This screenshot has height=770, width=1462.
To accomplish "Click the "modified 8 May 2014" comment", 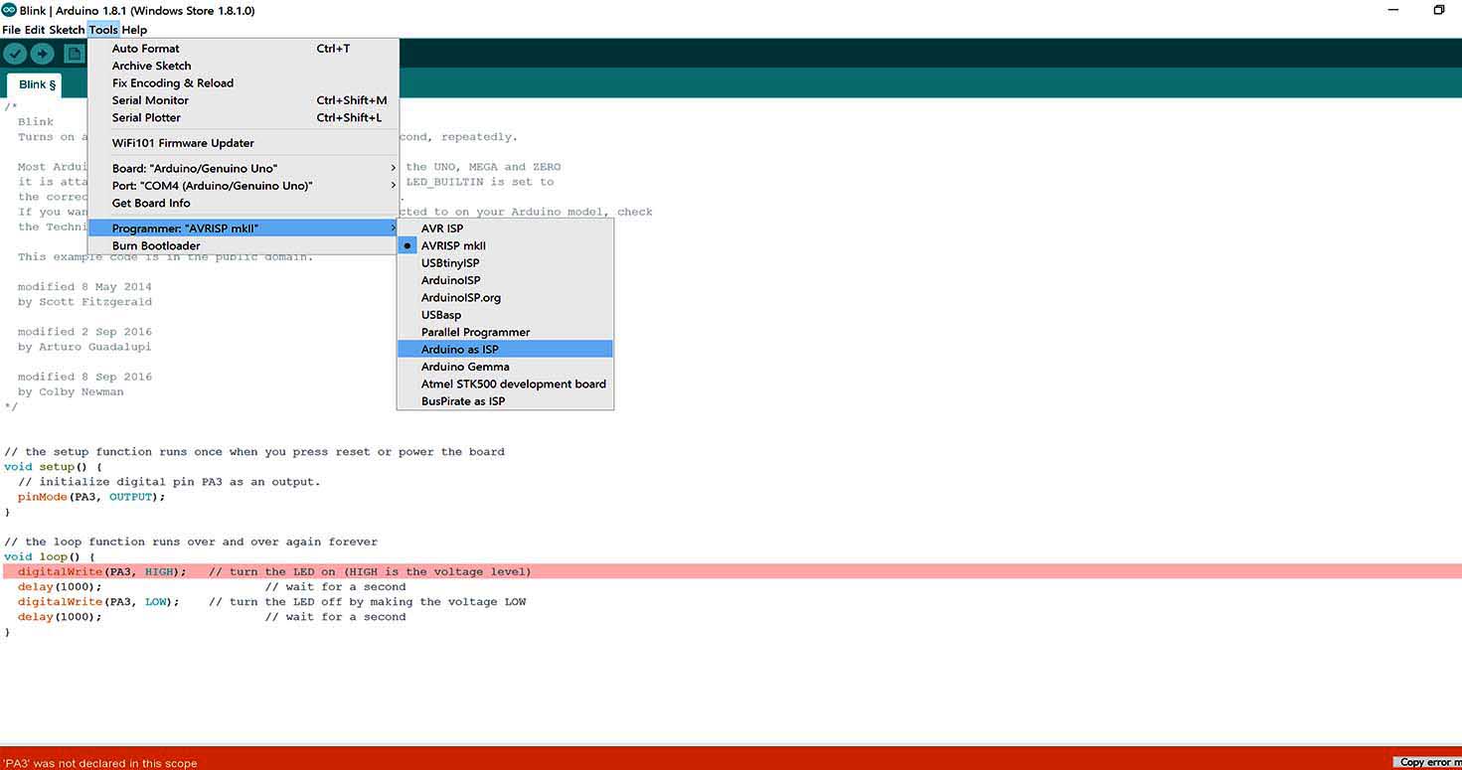I will pyautogui.click(x=84, y=287).
